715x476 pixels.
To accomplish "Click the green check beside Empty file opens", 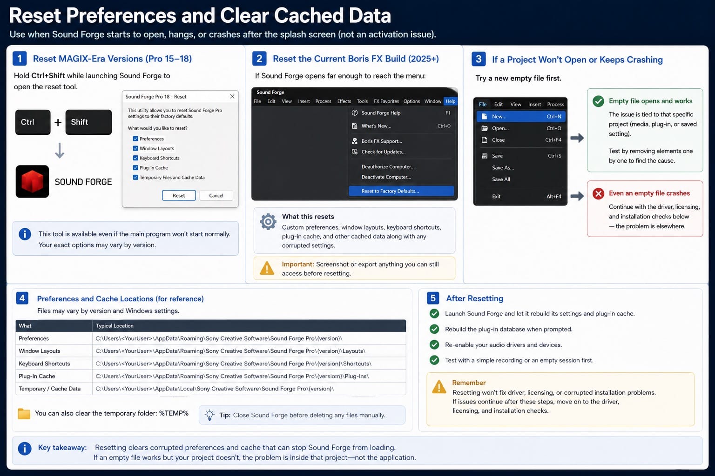I will (598, 101).
